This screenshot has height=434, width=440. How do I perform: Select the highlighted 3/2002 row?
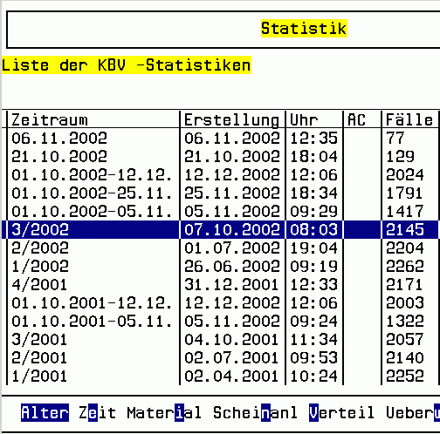pos(220,229)
